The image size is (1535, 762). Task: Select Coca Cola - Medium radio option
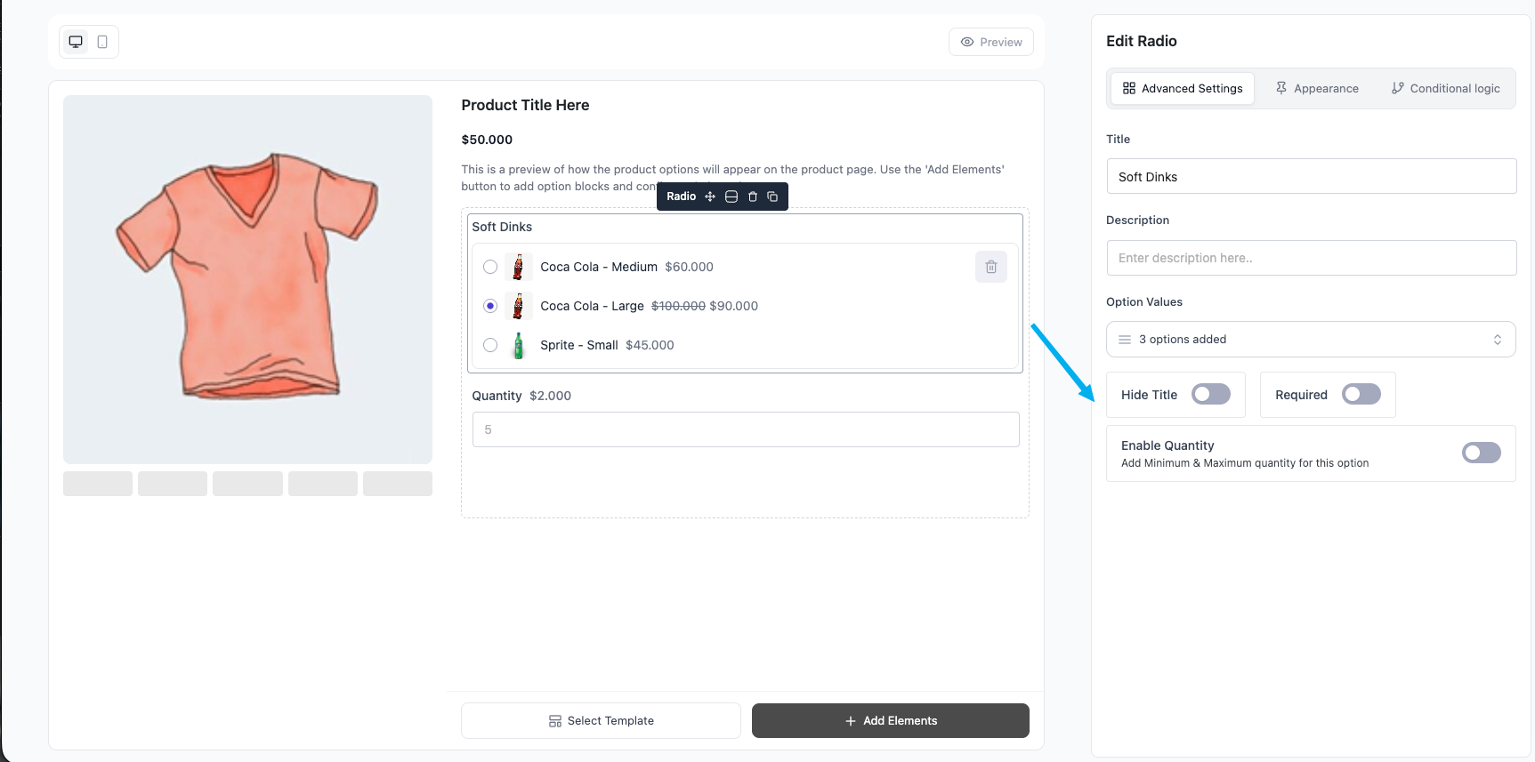pyautogui.click(x=490, y=267)
